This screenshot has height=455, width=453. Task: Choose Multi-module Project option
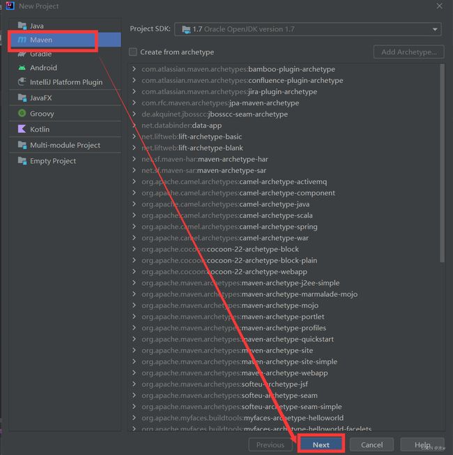coord(66,145)
